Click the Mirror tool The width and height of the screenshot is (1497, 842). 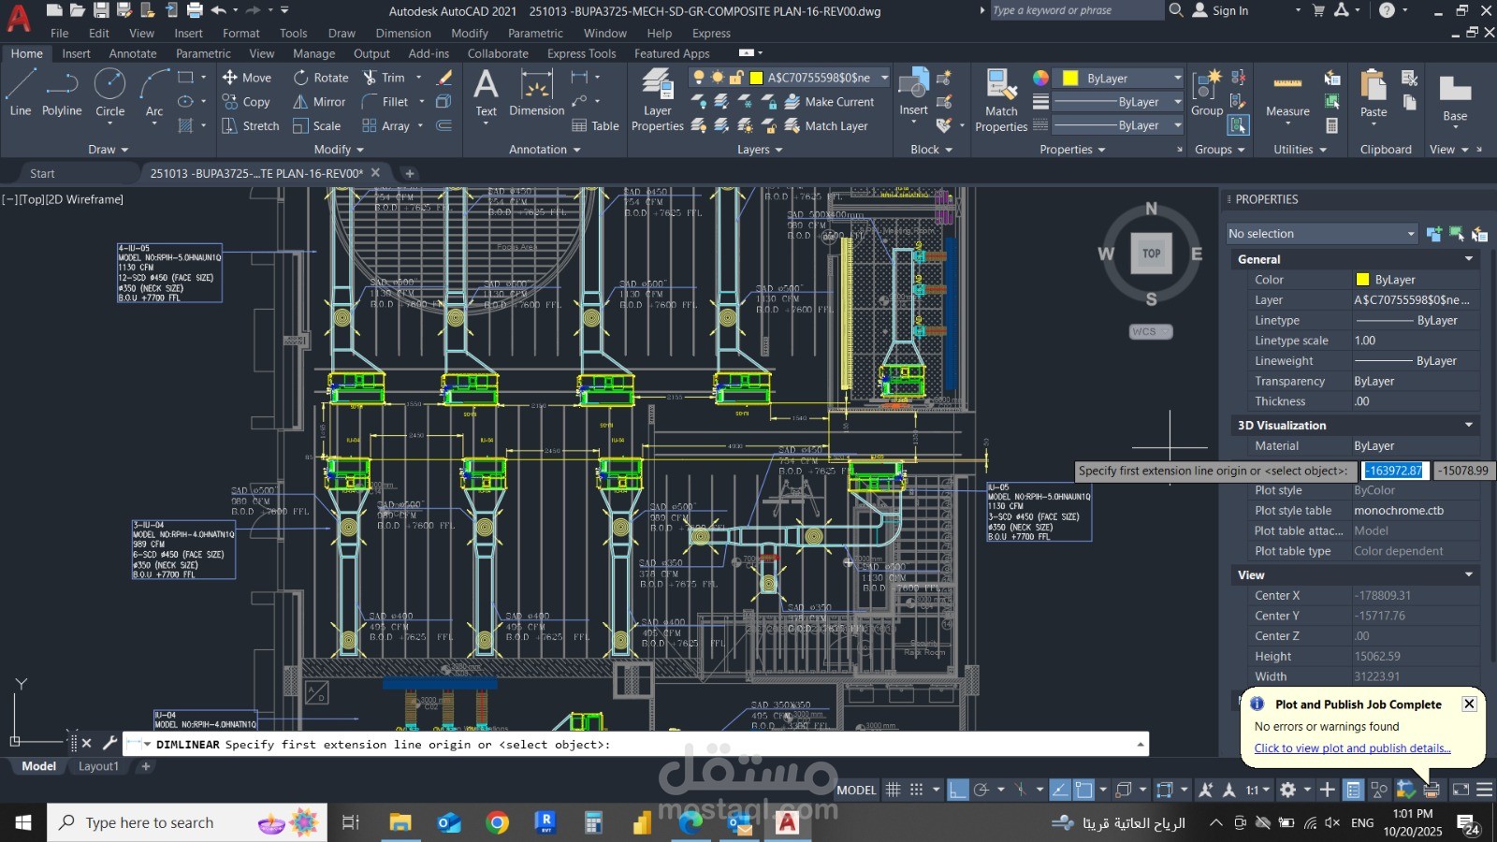(x=319, y=102)
